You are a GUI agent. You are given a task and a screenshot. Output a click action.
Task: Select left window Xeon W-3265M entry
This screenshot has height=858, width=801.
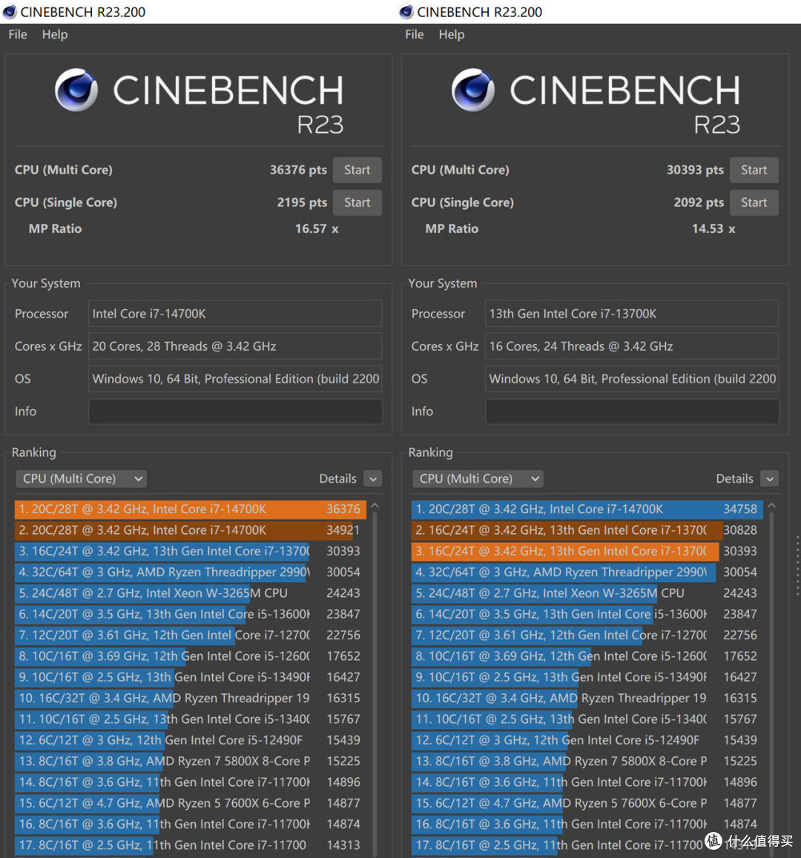coord(190,593)
